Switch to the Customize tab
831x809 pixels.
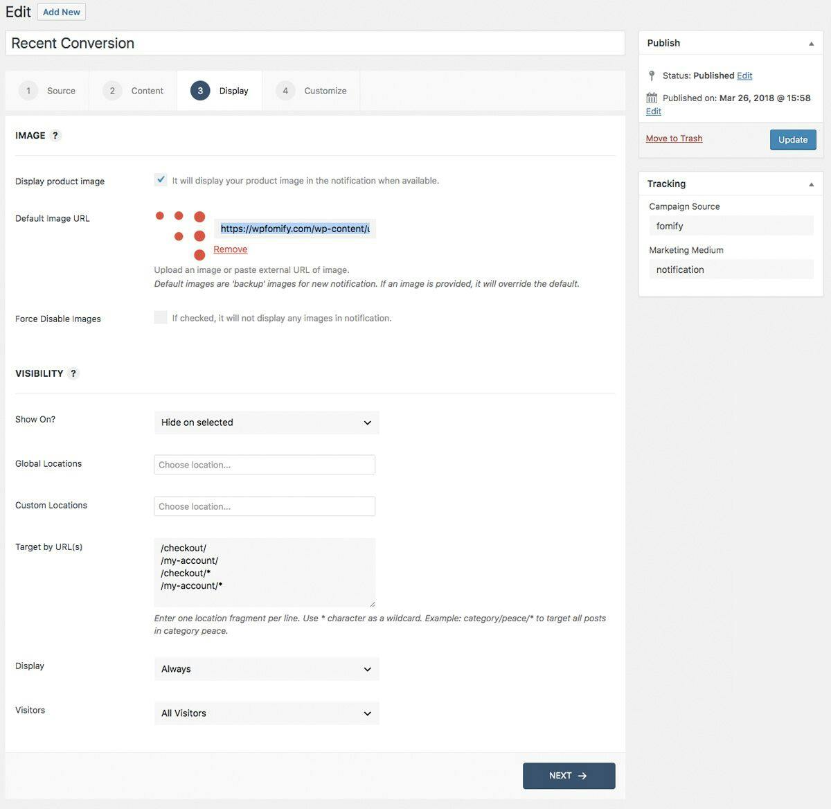point(311,91)
